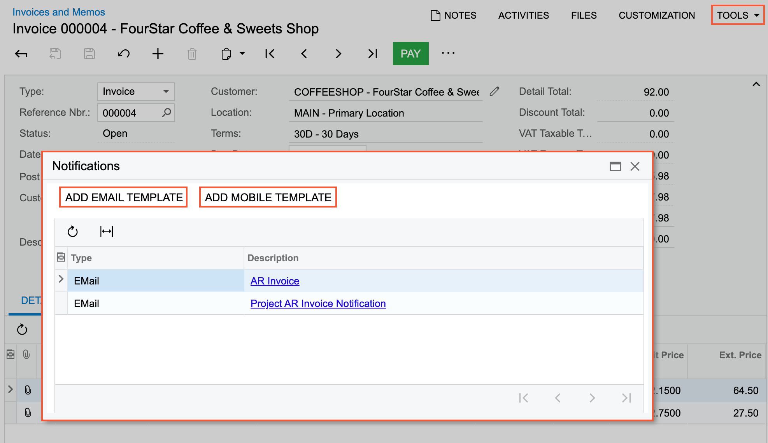Open the TOOLS menu
The width and height of the screenshot is (768, 443).
[738, 15]
